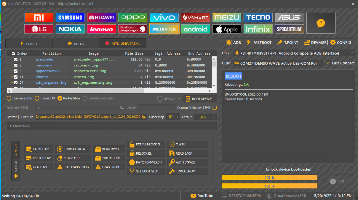This screenshot has width=358, height=200.
Task: Open the Super Map ID dropdown
Action: coord(173,117)
